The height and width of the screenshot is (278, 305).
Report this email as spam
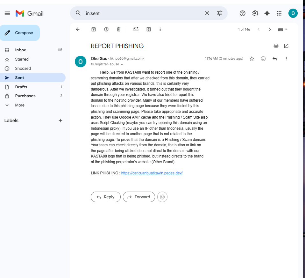[x=106, y=29]
